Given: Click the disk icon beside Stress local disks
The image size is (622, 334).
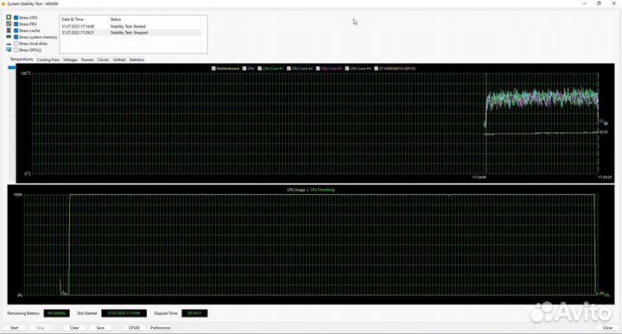Looking at the screenshot, I should tap(9, 43).
